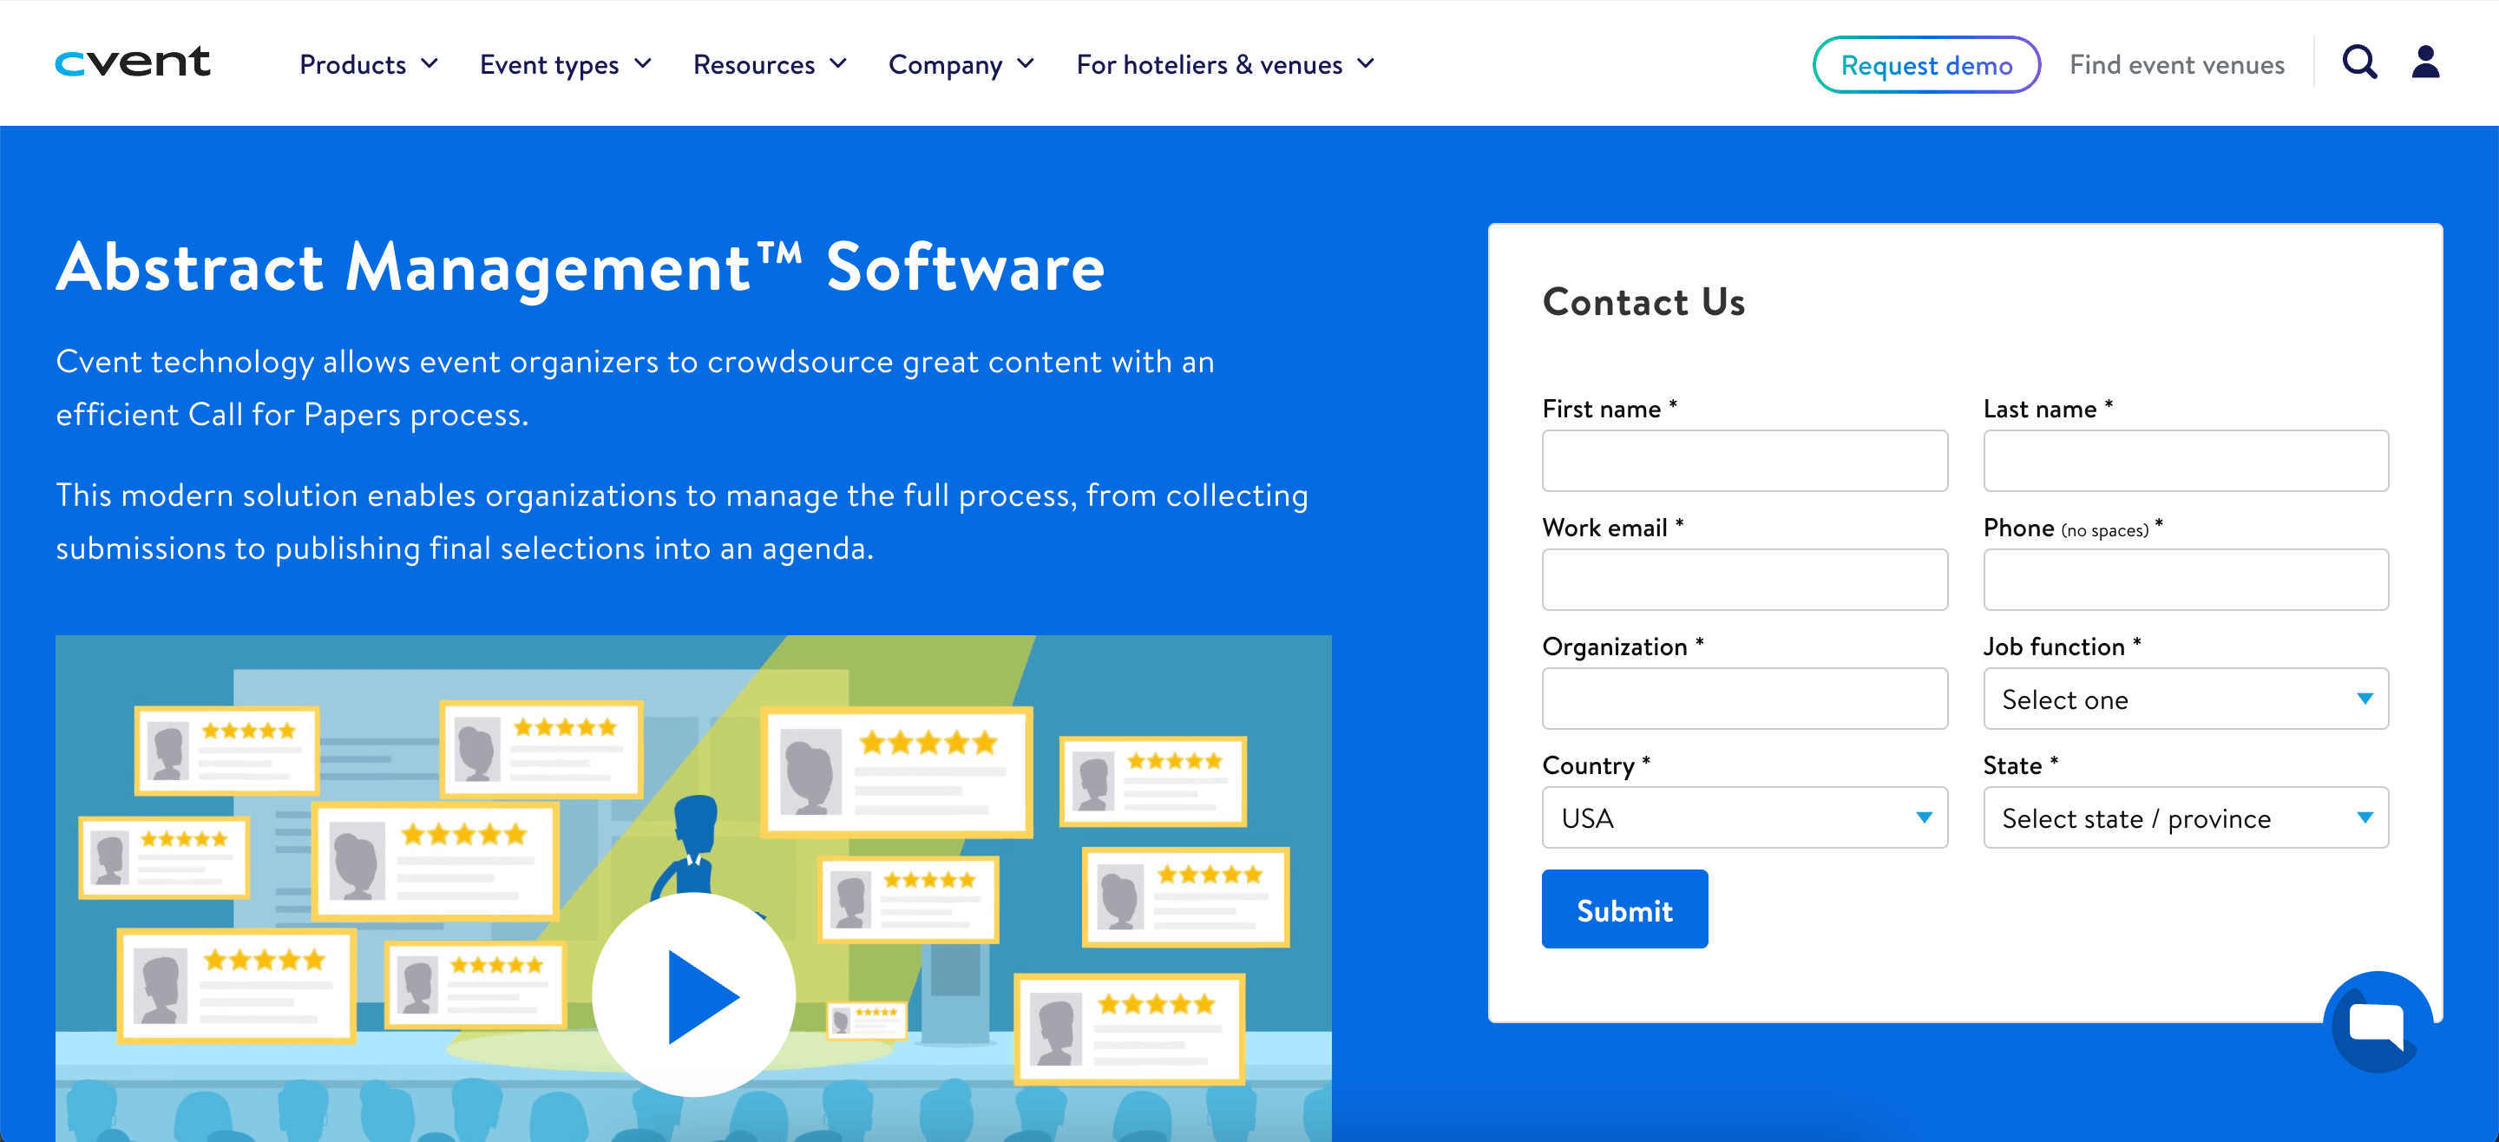2499x1142 pixels.
Task: Click the Request demo button
Action: click(1926, 64)
